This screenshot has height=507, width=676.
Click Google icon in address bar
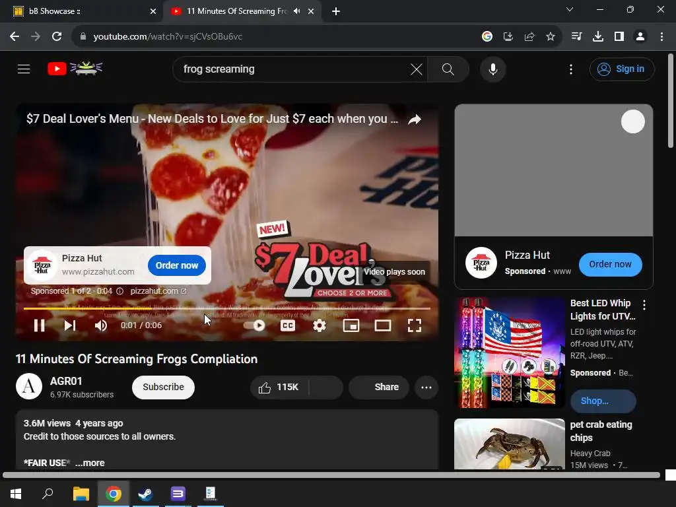point(487,37)
